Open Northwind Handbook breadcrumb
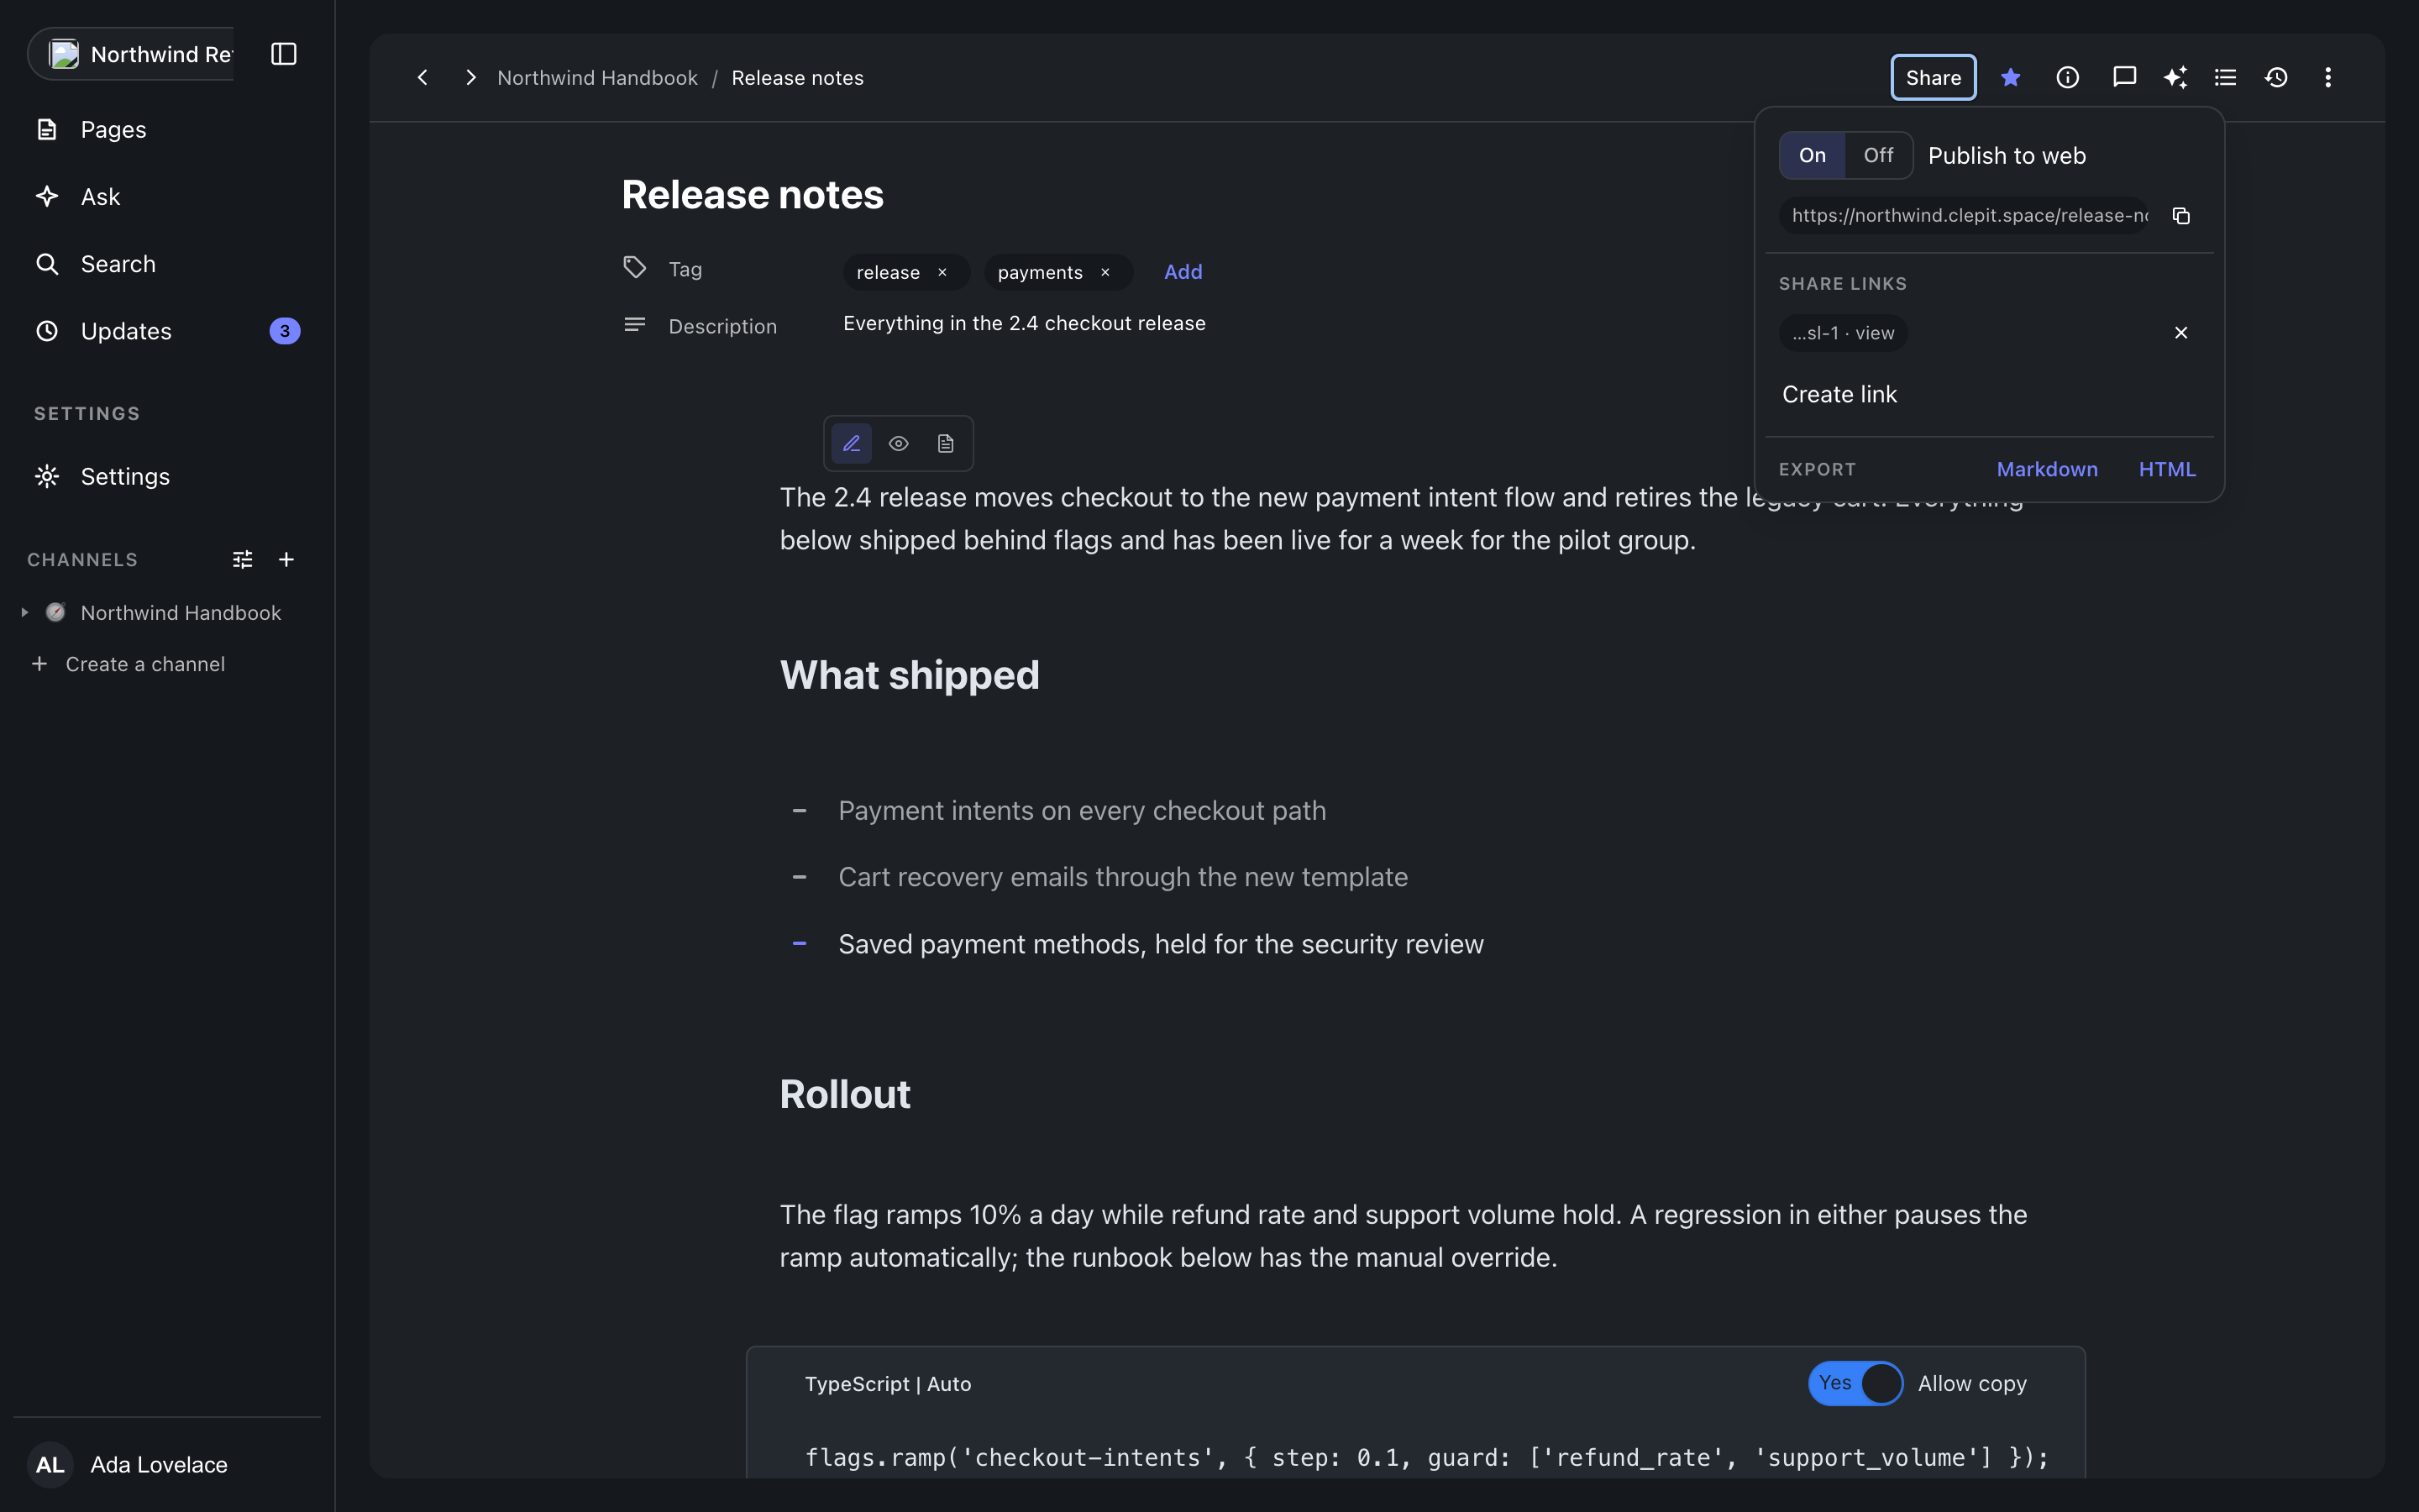The width and height of the screenshot is (2419, 1512). (x=598, y=78)
